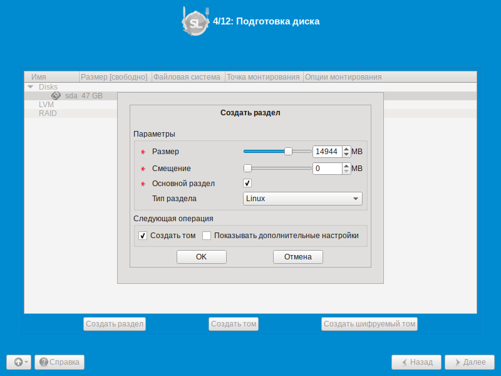
Task: Uncheck the Основной раздел checkbox
Action: pos(247,183)
